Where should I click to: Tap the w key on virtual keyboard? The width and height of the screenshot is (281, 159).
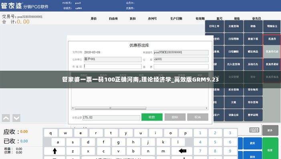coord(65,133)
